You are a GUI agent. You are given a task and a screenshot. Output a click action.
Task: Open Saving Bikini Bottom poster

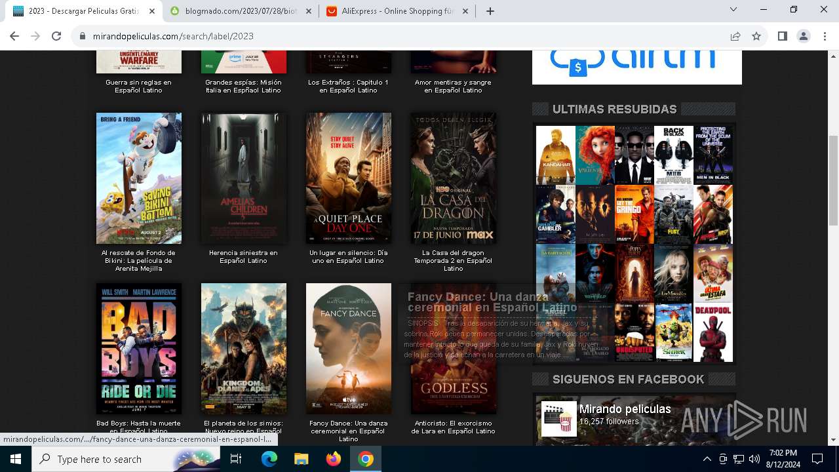pos(139,178)
